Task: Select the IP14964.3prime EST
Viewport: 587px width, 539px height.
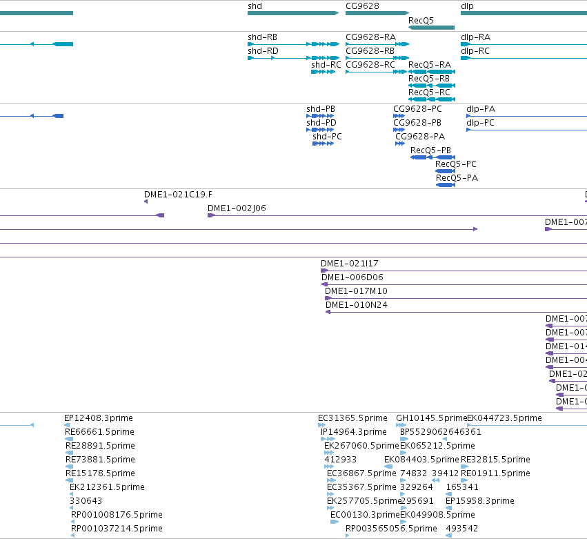Action: click(x=328, y=440)
